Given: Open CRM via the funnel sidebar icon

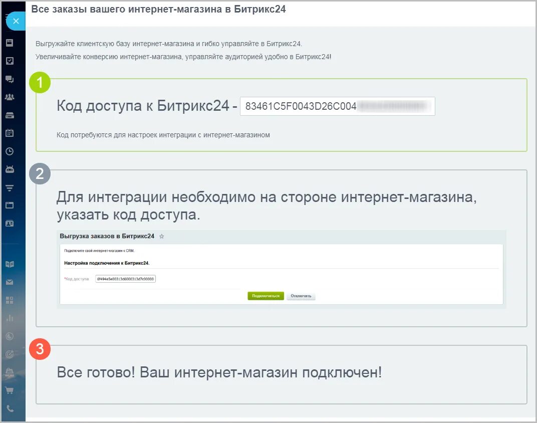Looking at the screenshot, I should [10, 188].
